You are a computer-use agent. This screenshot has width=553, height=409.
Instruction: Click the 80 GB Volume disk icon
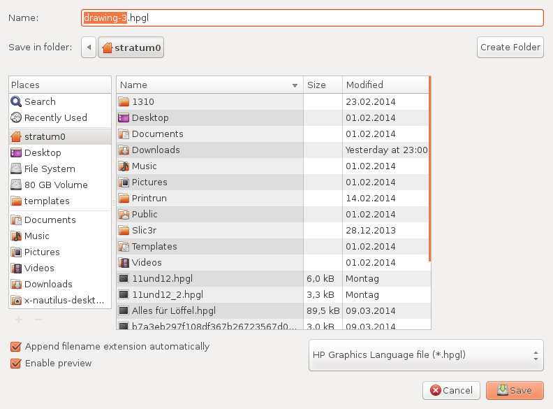16,185
